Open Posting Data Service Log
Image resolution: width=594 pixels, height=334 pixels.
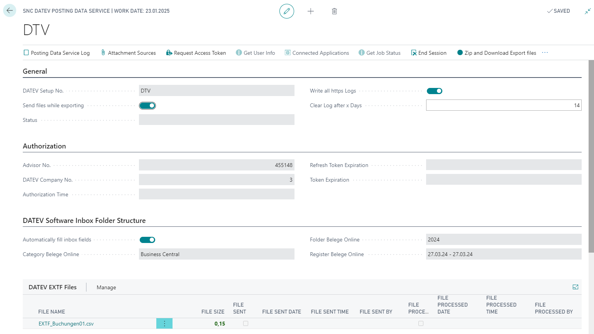(56, 53)
